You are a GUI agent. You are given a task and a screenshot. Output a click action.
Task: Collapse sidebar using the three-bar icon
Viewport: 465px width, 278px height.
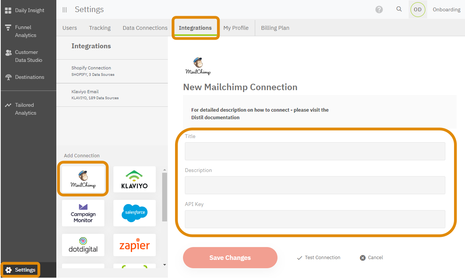pyautogui.click(x=65, y=10)
